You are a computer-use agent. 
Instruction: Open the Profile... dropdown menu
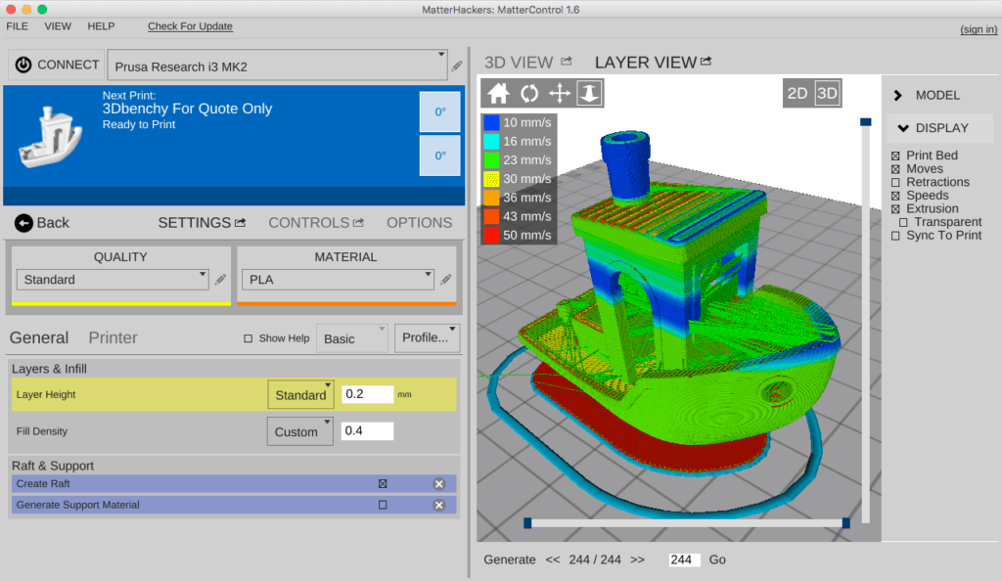427,337
